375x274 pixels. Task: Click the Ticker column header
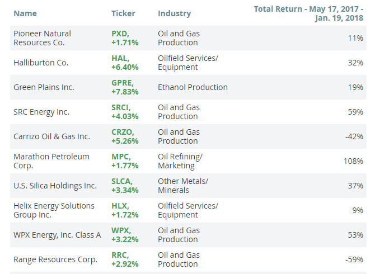pos(123,13)
